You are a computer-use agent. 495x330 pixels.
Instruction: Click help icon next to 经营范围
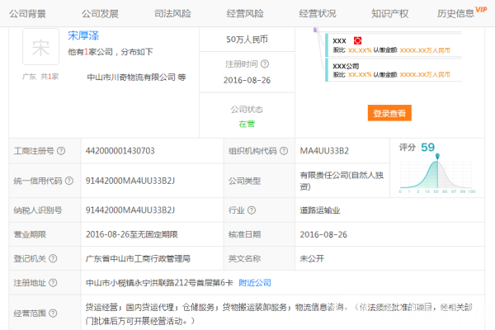point(53,313)
